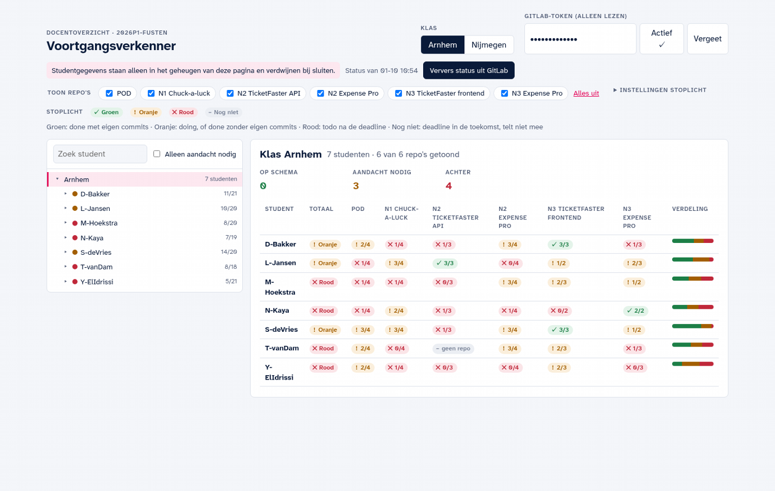This screenshot has width=775, height=491.
Task: Click the 'Alles uit' link
Action: click(586, 93)
